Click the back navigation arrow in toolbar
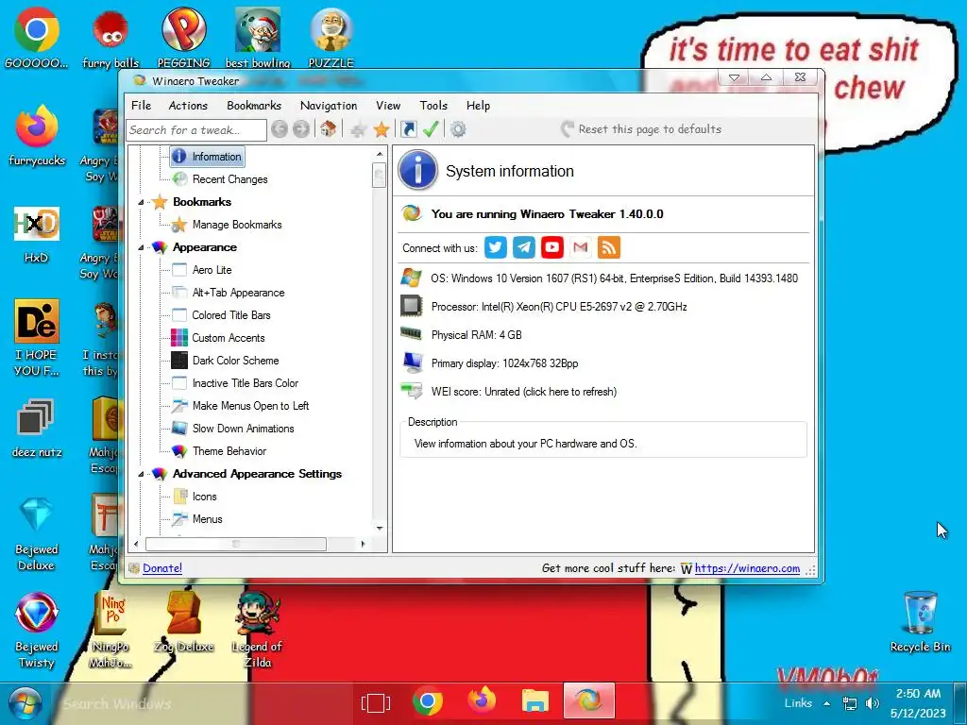The image size is (967, 725). (x=279, y=129)
